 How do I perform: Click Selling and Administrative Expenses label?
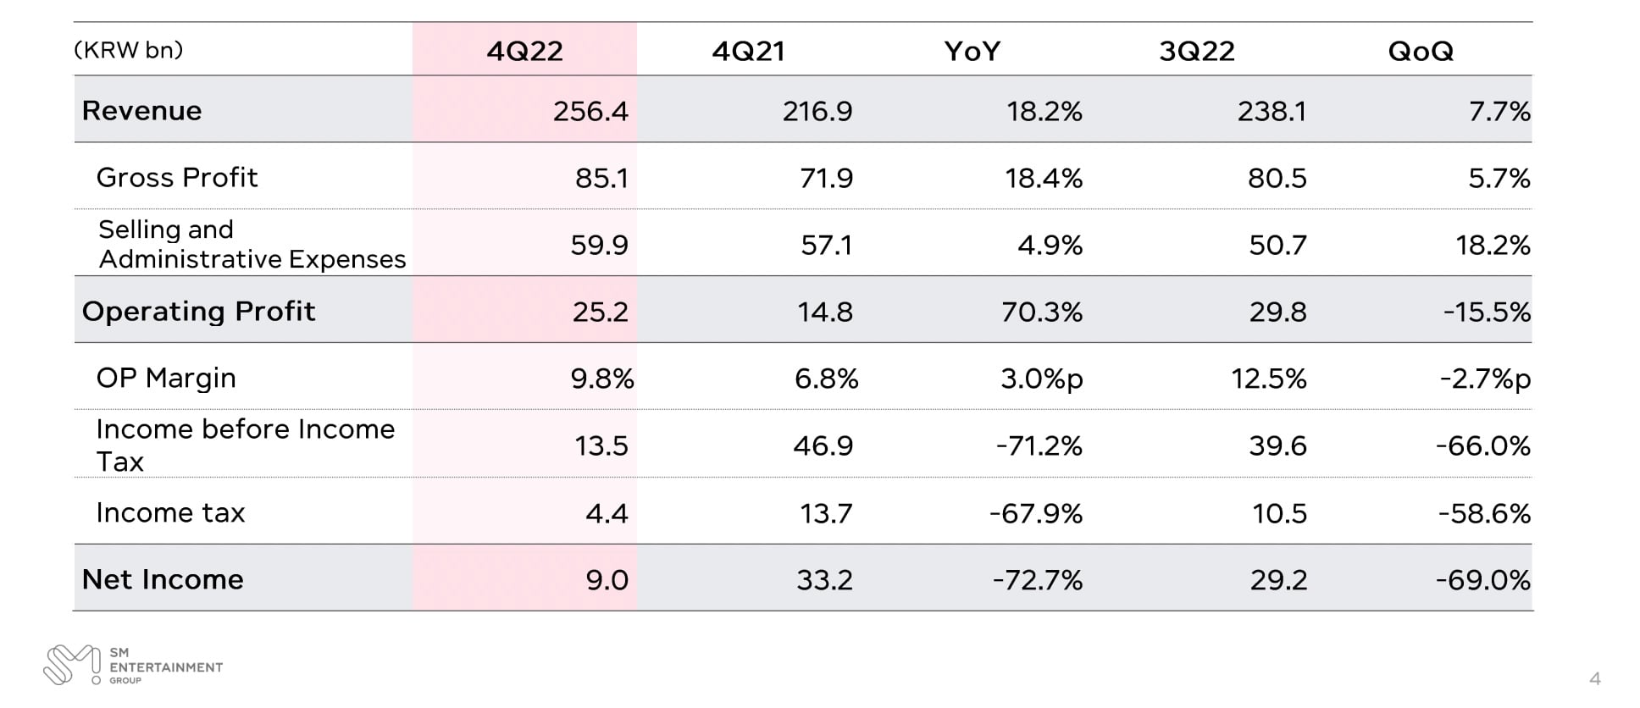coord(252,244)
